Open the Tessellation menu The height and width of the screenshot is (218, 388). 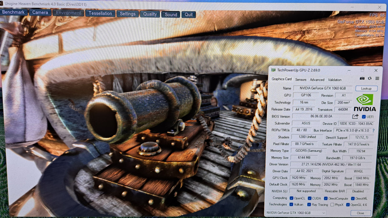(x=100, y=13)
